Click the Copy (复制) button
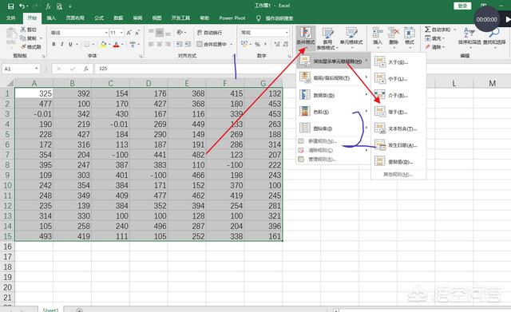 (29, 38)
